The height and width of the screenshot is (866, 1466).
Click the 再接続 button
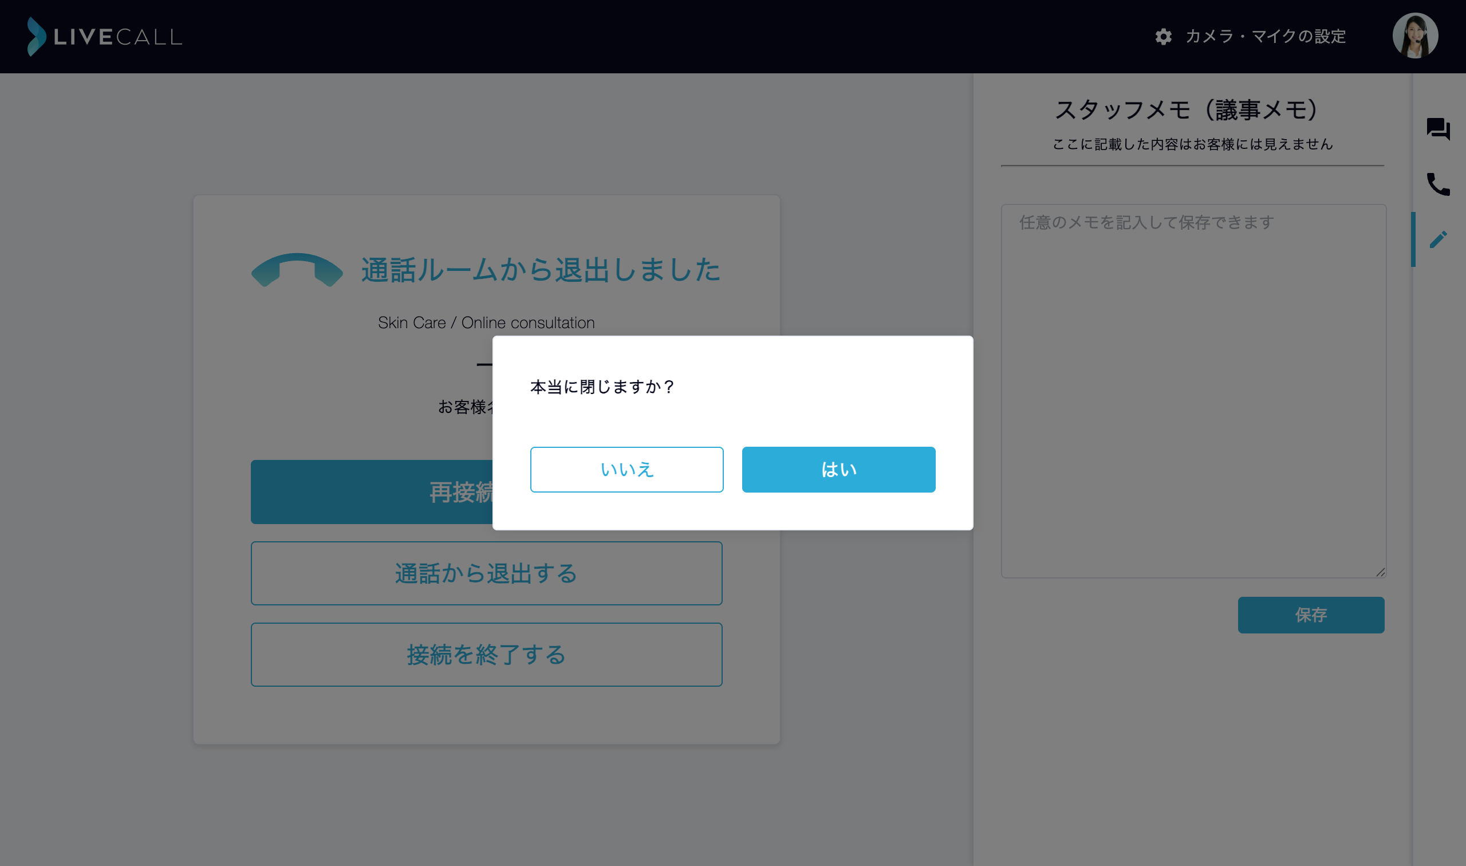tap(372, 491)
